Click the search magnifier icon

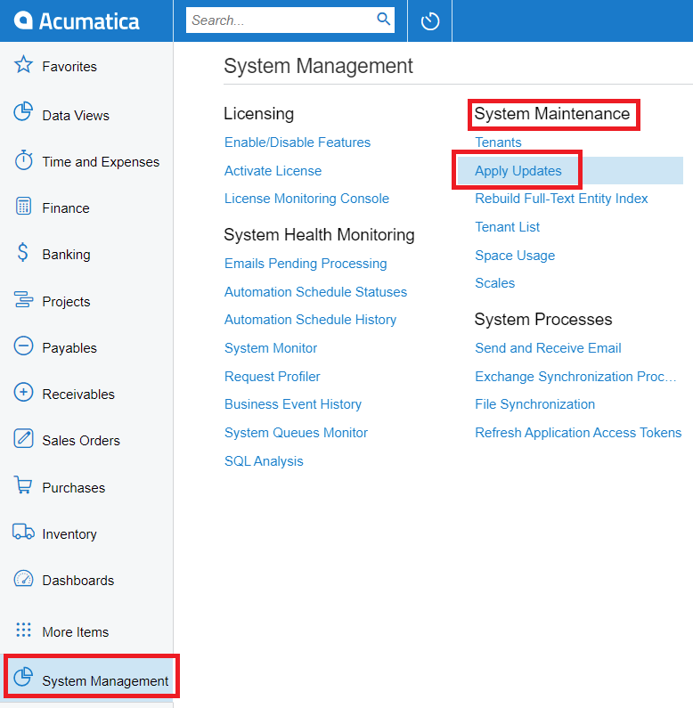click(x=383, y=19)
